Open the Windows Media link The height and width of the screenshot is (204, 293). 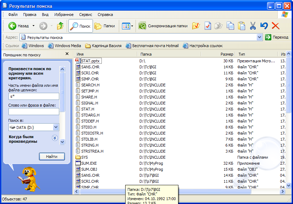coord(65,46)
